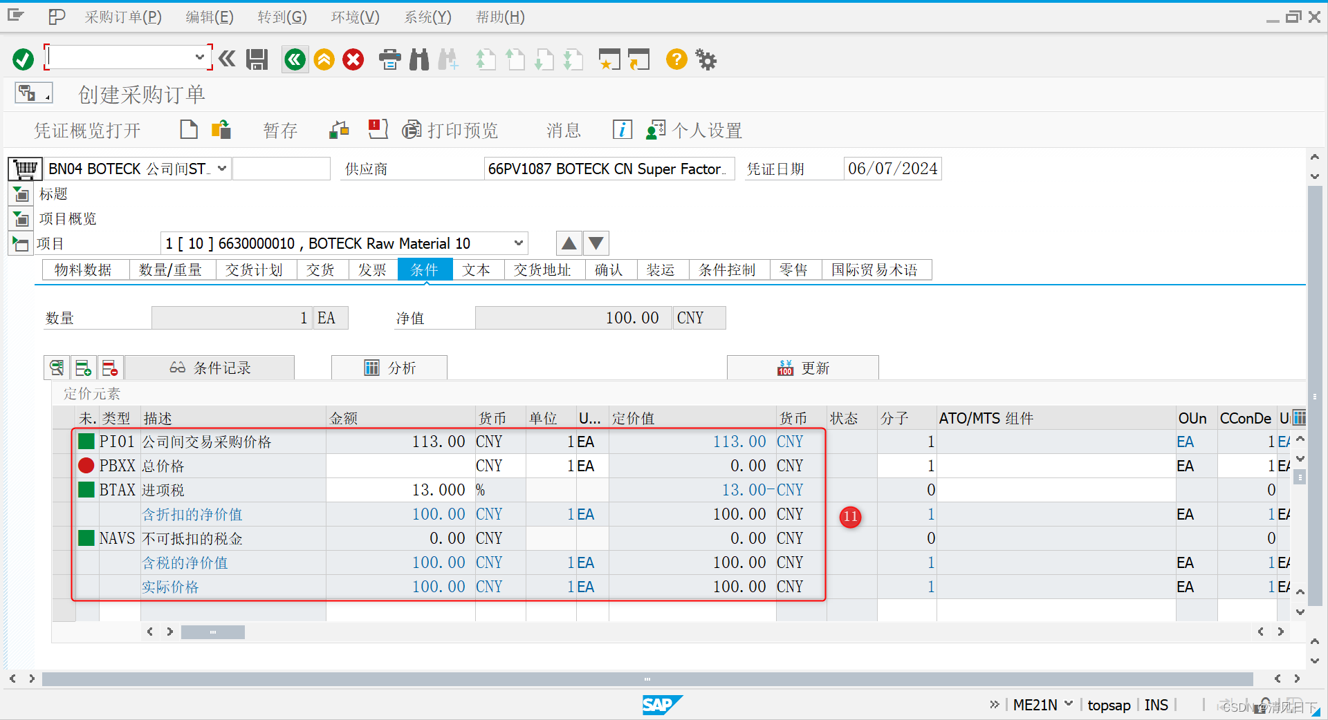Viewport: 1328px width, 720px height.
Task: Click the Delete condition row icon
Action: pos(109,368)
